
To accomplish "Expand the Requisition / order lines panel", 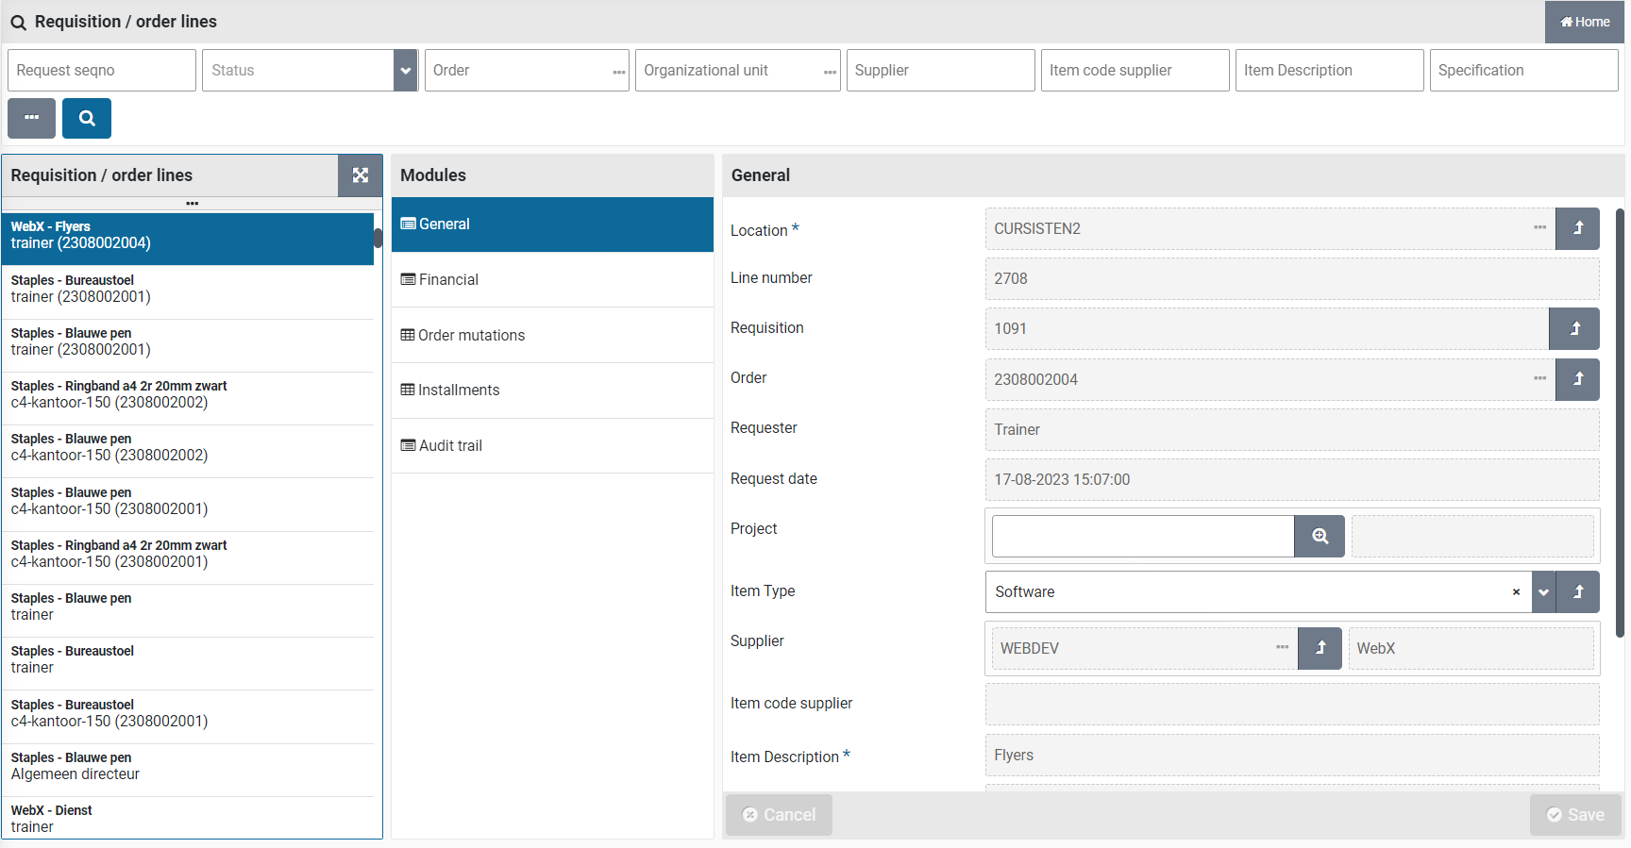I will [x=360, y=175].
